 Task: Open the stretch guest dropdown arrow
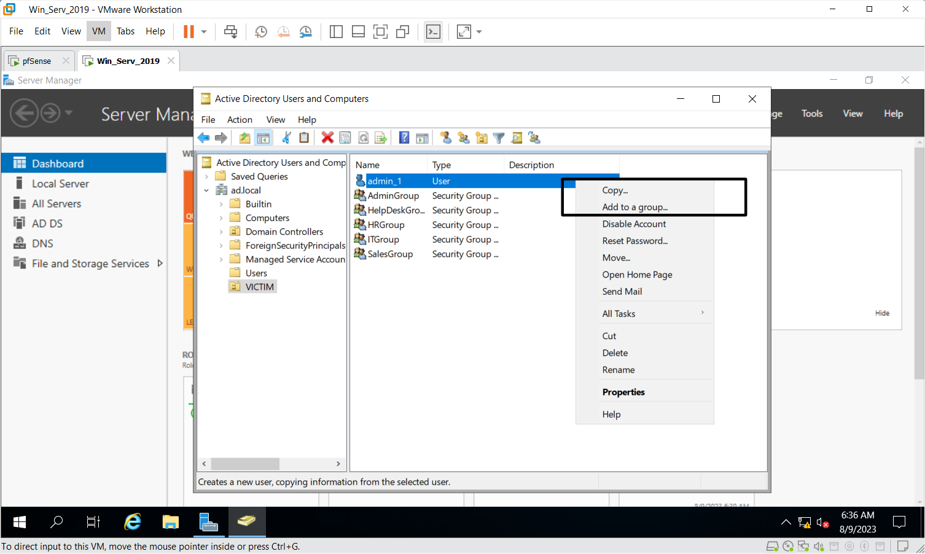coord(479,31)
